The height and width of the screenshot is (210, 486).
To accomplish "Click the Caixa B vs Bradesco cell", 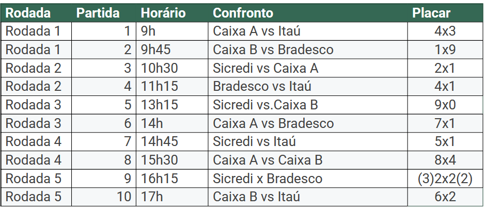I will click(x=273, y=50).
